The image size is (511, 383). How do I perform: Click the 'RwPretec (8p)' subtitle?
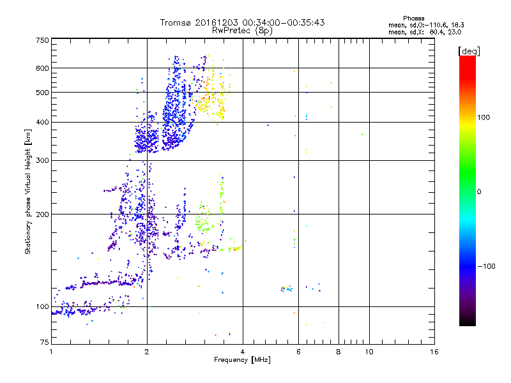[242, 31]
